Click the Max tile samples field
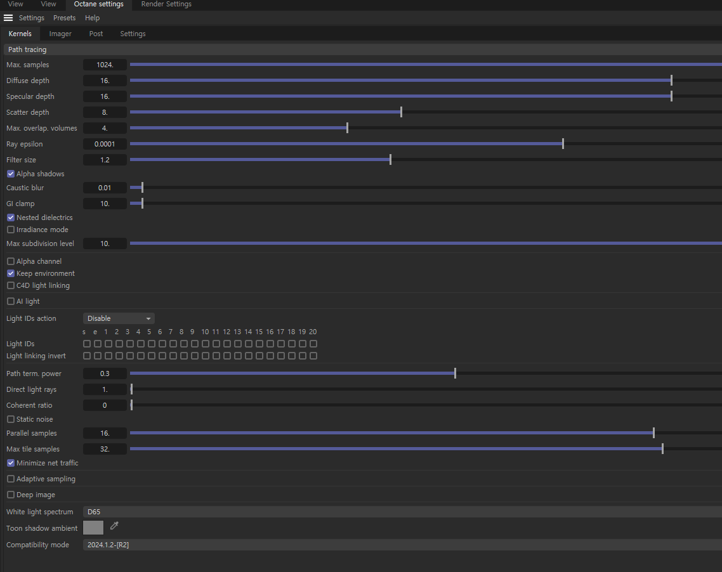Image resolution: width=722 pixels, height=572 pixels. pyautogui.click(x=105, y=449)
